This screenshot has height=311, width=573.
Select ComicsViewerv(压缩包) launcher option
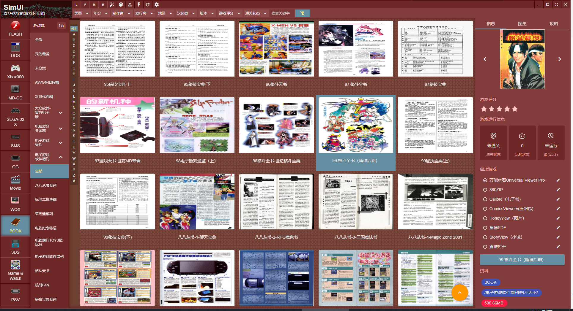coord(508,209)
